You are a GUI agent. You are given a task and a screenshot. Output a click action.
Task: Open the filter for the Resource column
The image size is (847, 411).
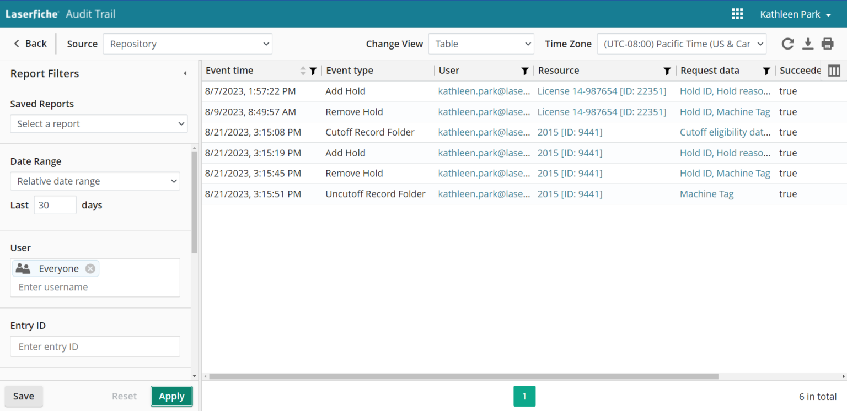(x=667, y=71)
